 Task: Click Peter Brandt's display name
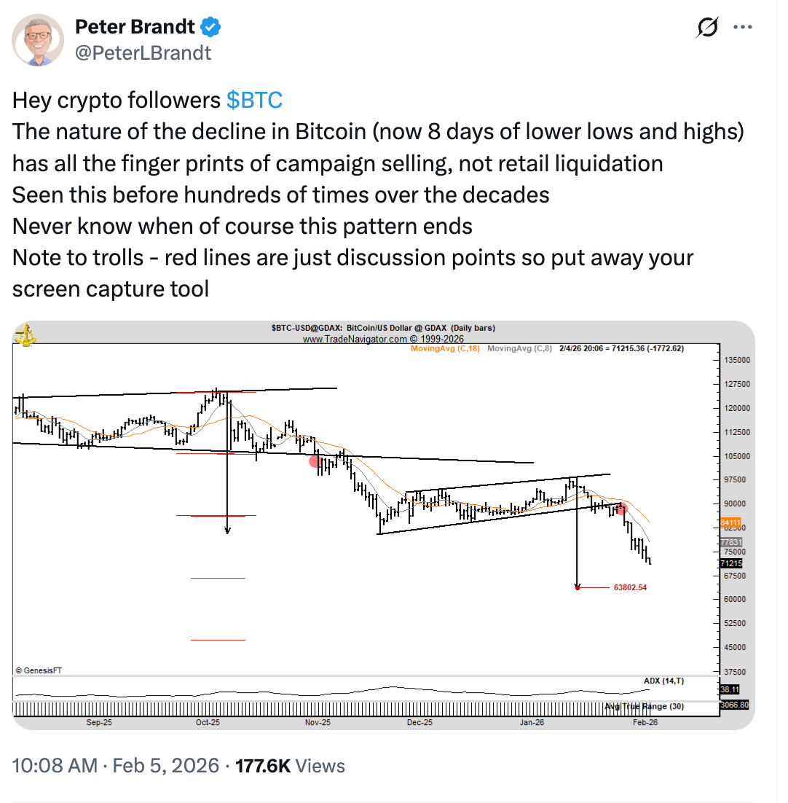[x=135, y=26]
